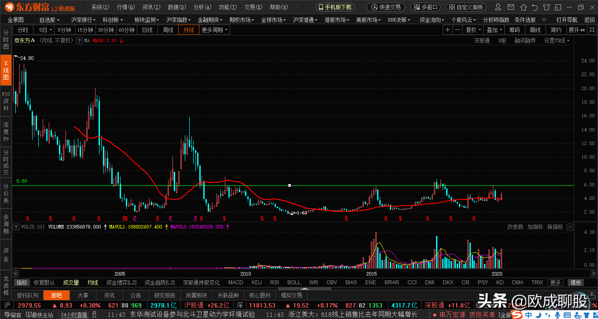Screen dimensions: 598x319
Task: Expand the 自选股 menu
Action: click(x=49, y=20)
